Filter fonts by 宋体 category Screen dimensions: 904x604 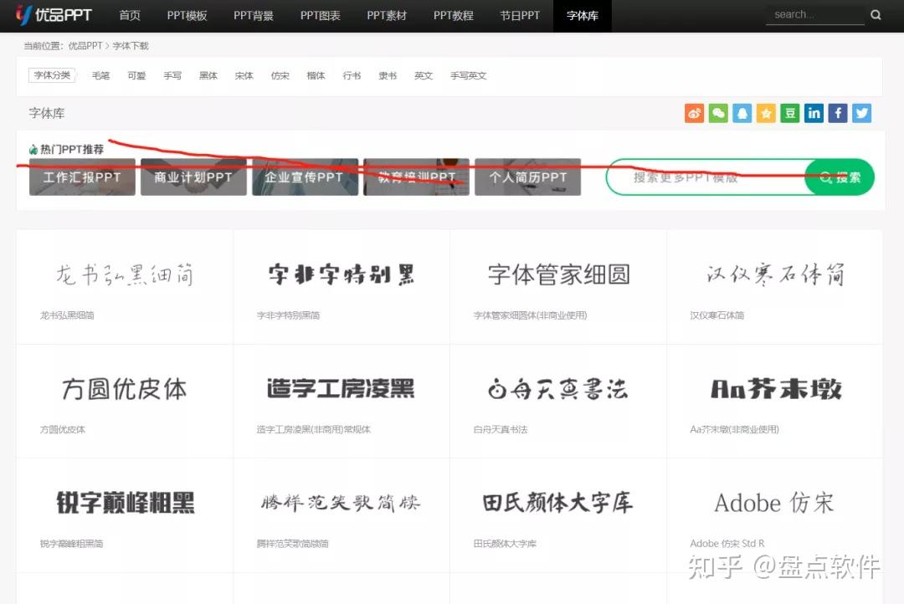click(x=244, y=75)
